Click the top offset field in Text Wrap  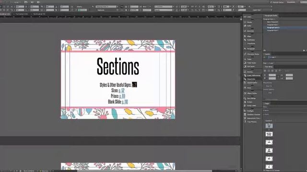[x=272, y=75]
